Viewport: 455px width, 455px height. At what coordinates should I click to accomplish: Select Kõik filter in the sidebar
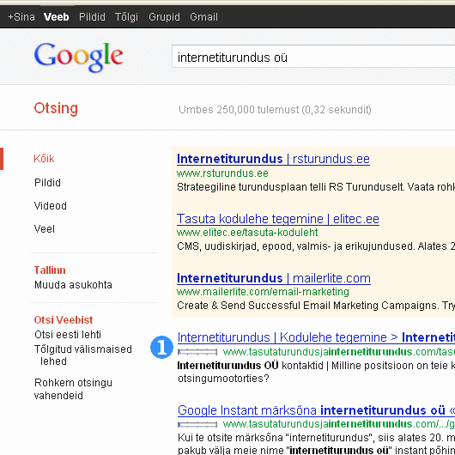pos(44,159)
